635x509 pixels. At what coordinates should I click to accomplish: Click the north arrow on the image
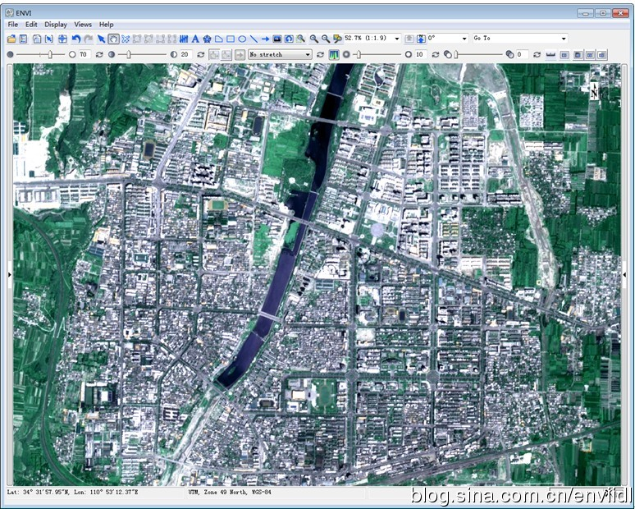click(594, 90)
